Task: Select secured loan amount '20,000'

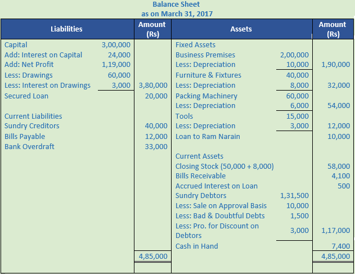Action: 156,96
